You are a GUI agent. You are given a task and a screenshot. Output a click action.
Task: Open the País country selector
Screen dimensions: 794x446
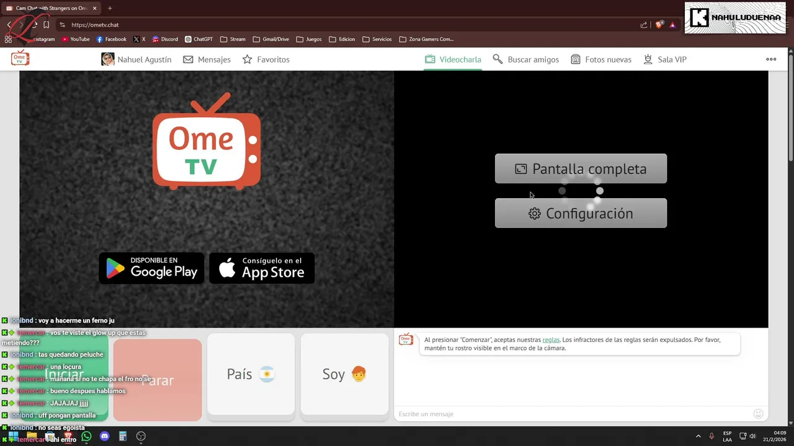(251, 374)
